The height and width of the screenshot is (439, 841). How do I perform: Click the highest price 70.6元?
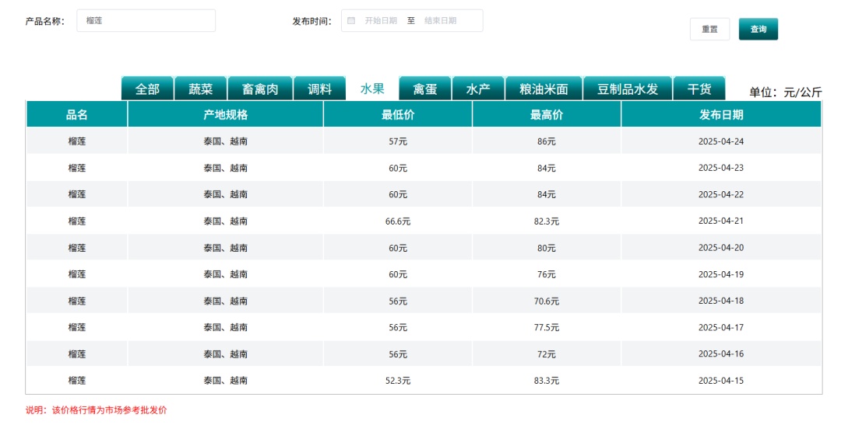pyautogui.click(x=547, y=301)
